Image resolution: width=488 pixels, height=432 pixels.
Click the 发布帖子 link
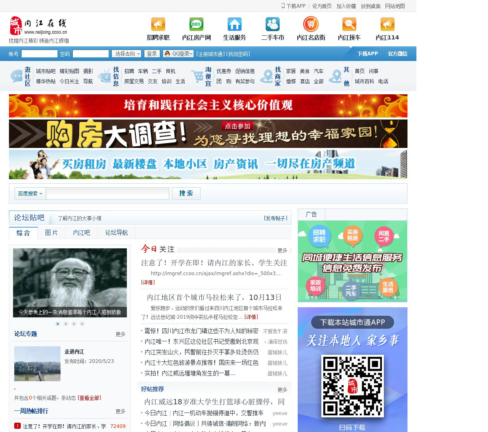pos(276,218)
